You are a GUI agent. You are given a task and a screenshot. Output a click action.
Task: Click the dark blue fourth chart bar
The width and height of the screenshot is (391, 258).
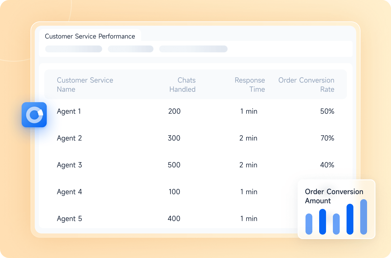point(350,219)
